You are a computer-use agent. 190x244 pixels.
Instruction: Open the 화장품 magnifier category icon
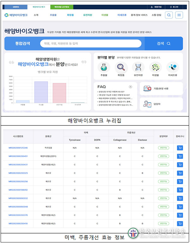(121, 67)
